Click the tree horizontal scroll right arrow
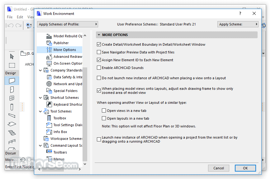The image size is (271, 179). 80,169
